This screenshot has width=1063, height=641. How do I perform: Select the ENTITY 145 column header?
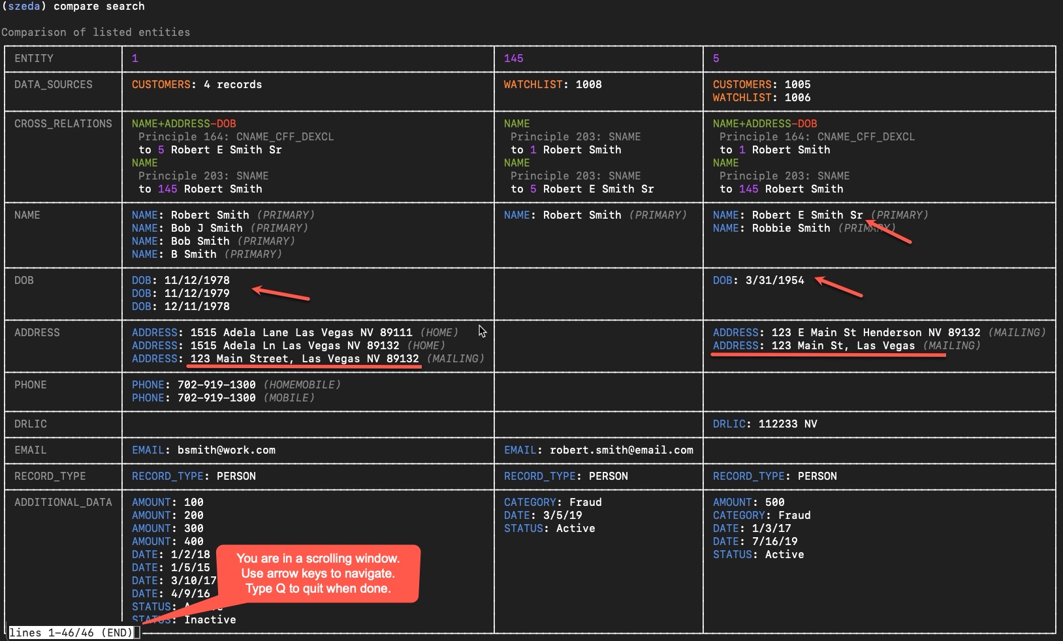[x=514, y=58]
